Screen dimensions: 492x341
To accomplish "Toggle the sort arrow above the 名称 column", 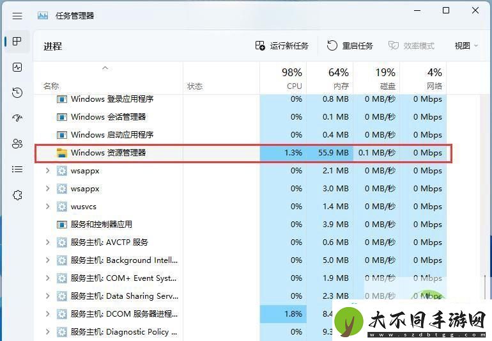I will [x=105, y=68].
